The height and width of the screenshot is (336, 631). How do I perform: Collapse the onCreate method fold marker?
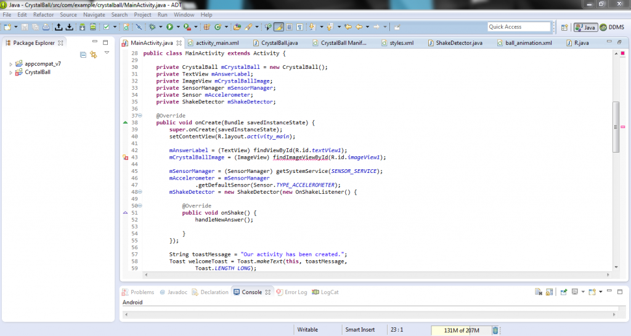coord(140,116)
